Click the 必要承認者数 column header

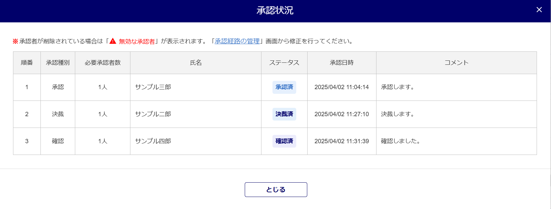[x=103, y=63]
